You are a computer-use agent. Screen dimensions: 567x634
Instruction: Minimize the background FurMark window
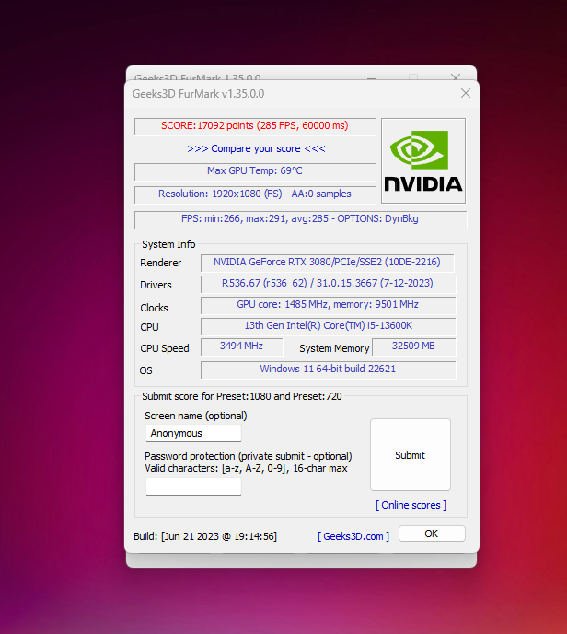372,77
